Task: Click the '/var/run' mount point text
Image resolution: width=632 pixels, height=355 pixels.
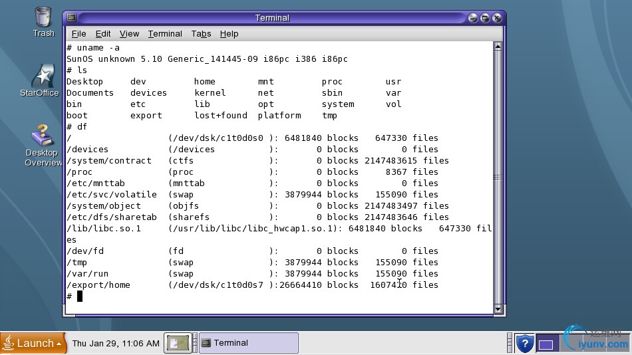Action: point(87,274)
